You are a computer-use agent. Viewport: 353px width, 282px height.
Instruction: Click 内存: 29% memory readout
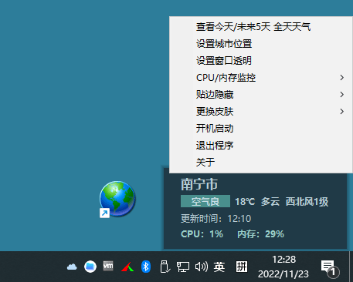click(260, 234)
